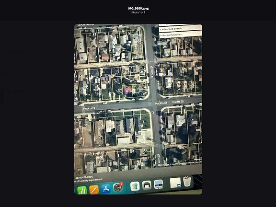Click the IMG_9860.jpeg file title
276x207 pixels.
tap(138, 9)
